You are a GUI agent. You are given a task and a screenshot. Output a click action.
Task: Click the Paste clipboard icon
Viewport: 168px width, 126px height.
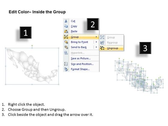coord(66,31)
